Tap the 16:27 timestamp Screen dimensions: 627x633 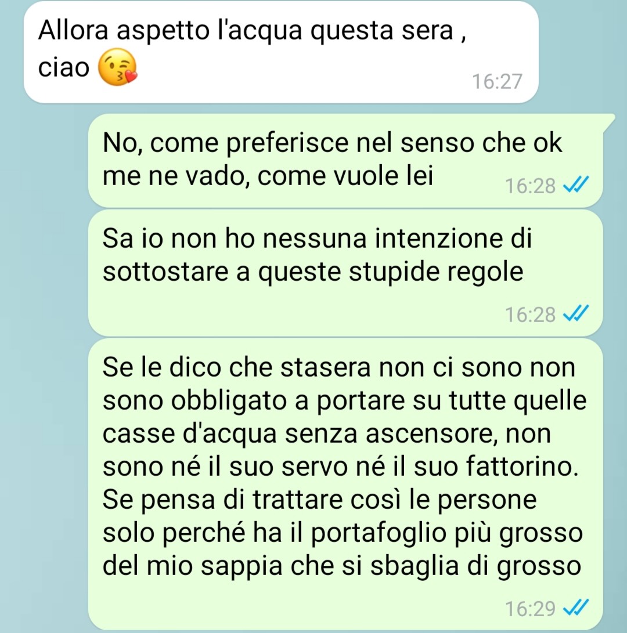point(497,82)
